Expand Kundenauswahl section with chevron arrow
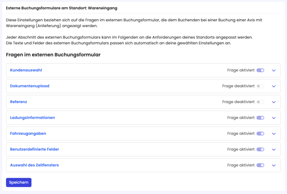This screenshot has height=194, width=287. tap(274, 70)
